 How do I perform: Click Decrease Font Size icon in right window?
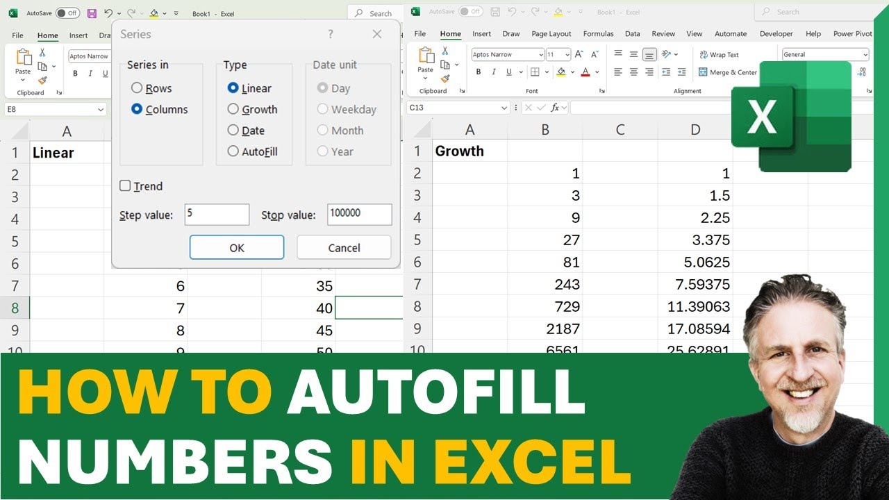tap(595, 54)
